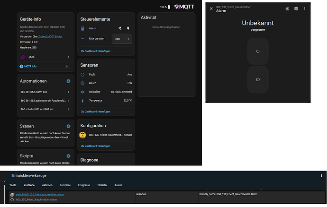This screenshot has width=327, height=207.
Task: Click 'Zu Dashboard hinzufügen' under Sensoren
Action: (x=96, y=112)
